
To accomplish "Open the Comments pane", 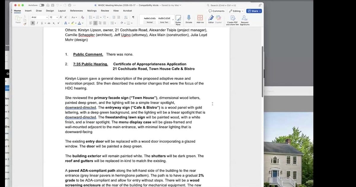I will coord(217,11).
